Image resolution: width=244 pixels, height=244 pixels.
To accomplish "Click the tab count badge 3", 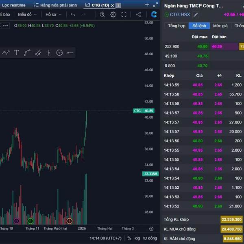I will 118,5.
